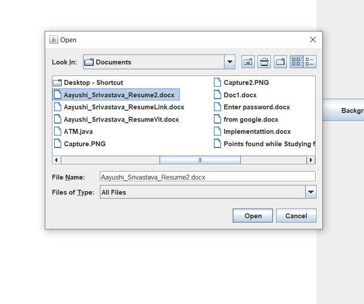Select Aayushi_Srivastava_Resume2.docx in the file list
The height and width of the screenshot is (304, 364).
click(116, 95)
